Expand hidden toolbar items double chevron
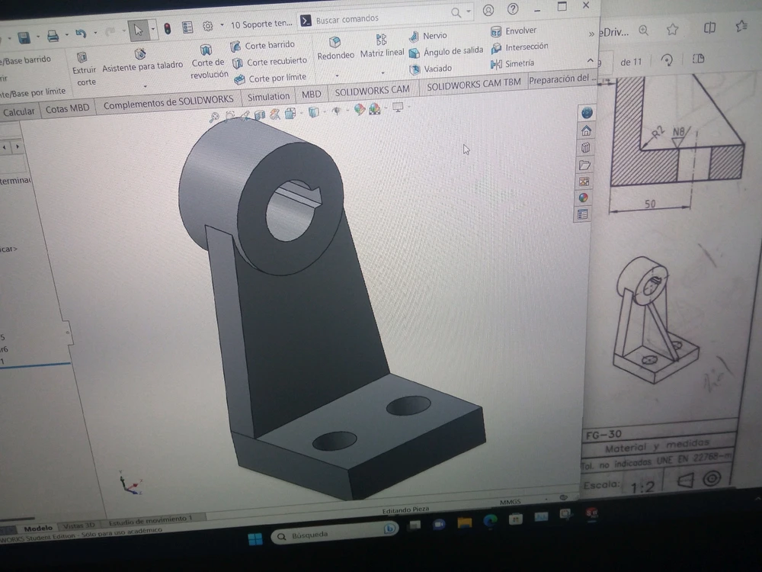This screenshot has height=572, width=762. [591, 34]
